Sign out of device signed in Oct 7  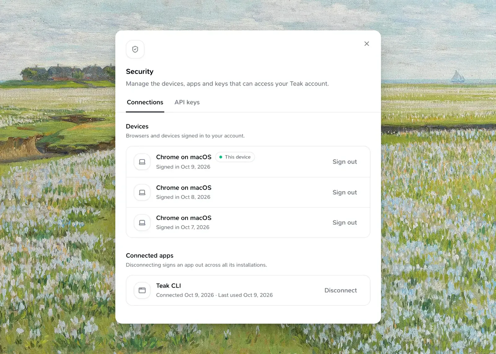pyautogui.click(x=345, y=223)
